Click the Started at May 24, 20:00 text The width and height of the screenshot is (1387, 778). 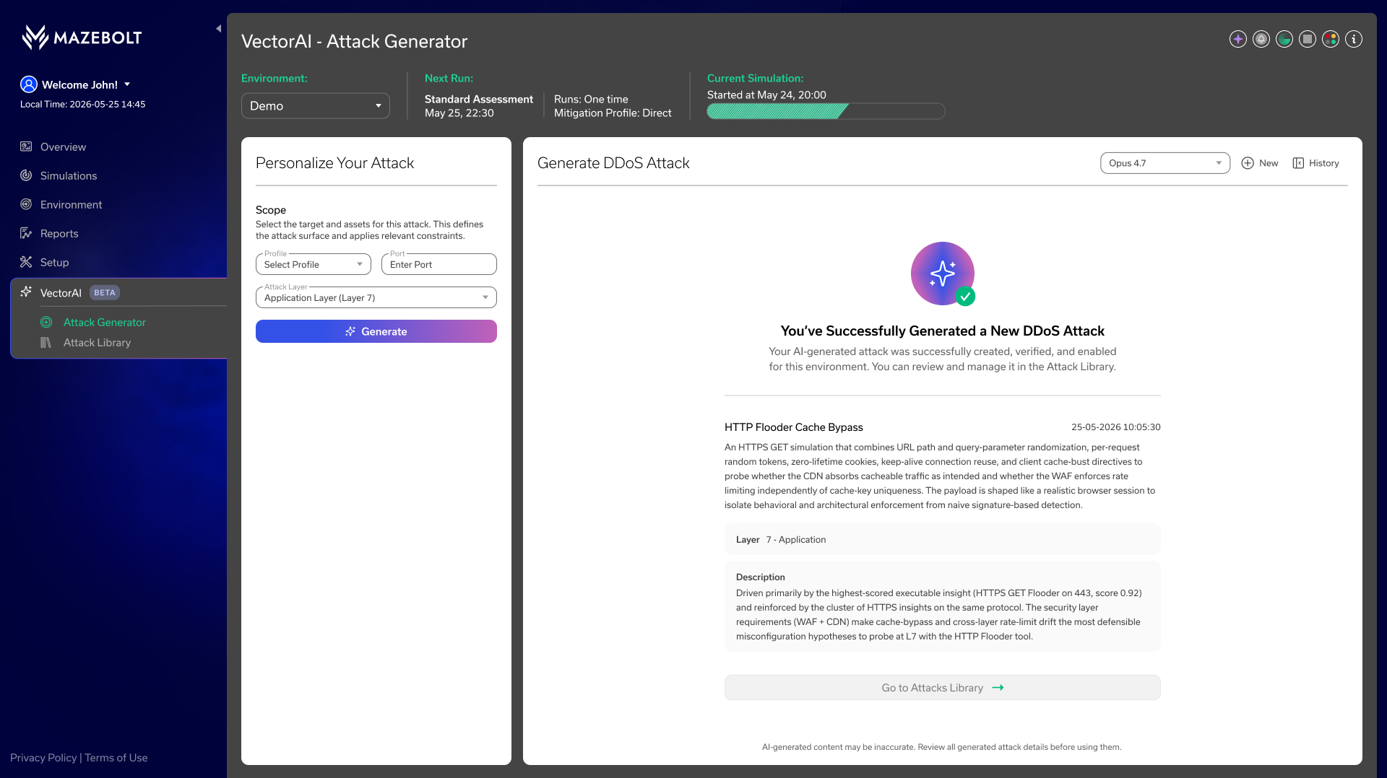tap(766, 95)
